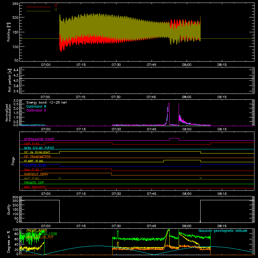This screenshot has height=258, width=258.
Task: Click the orange MAX_DET_VS_TOT legend entry
Action: pyautogui.click(x=40, y=237)
